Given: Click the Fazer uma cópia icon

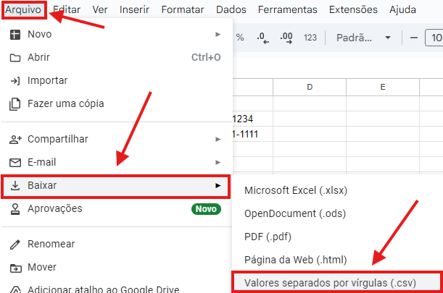Looking at the screenshot, I should tap(15, 103).
